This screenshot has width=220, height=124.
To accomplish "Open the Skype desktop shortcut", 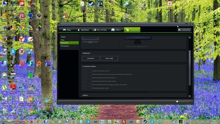I will tap(13, 52).
